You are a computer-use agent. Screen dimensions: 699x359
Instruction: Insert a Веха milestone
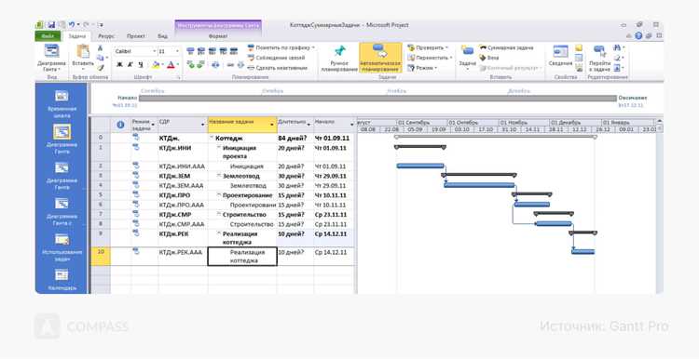tap(489, 58)
